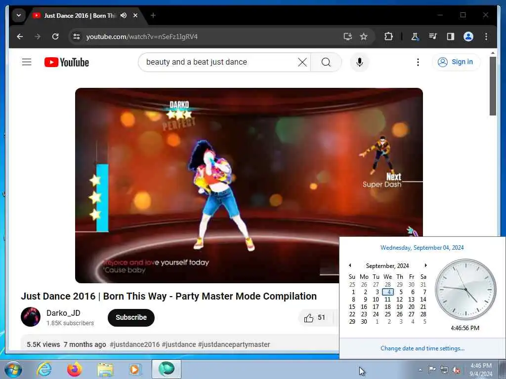Viewport: 506px width, 379px height.
Task: Click the video player to pause
Action: [249, 186]
